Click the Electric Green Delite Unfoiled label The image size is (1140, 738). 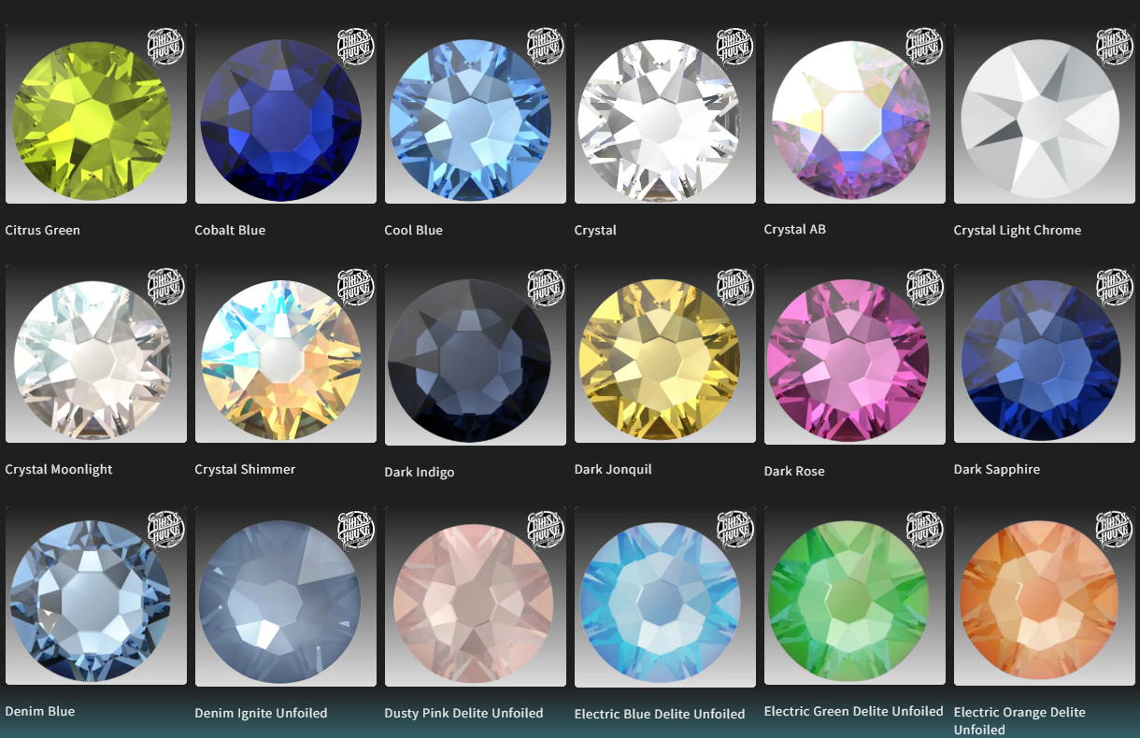point(854,711)
